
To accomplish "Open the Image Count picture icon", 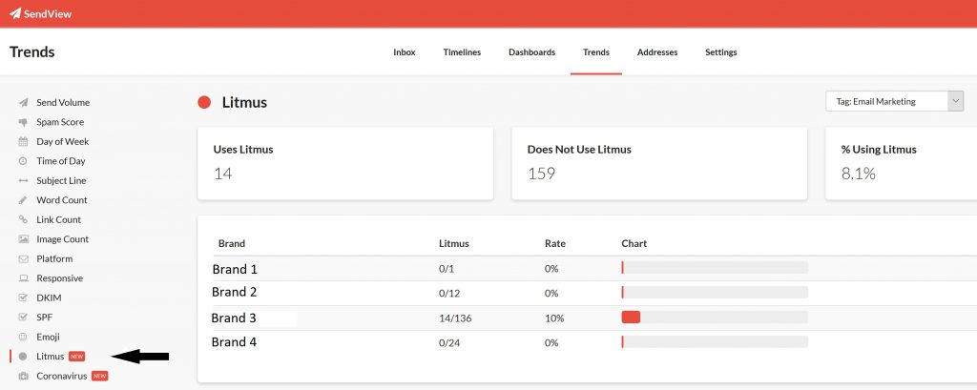I will (x=23, y=239).
